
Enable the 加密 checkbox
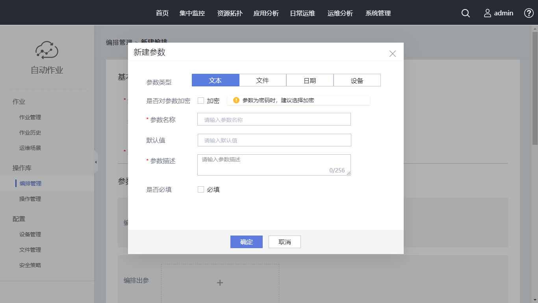[201, 101]
